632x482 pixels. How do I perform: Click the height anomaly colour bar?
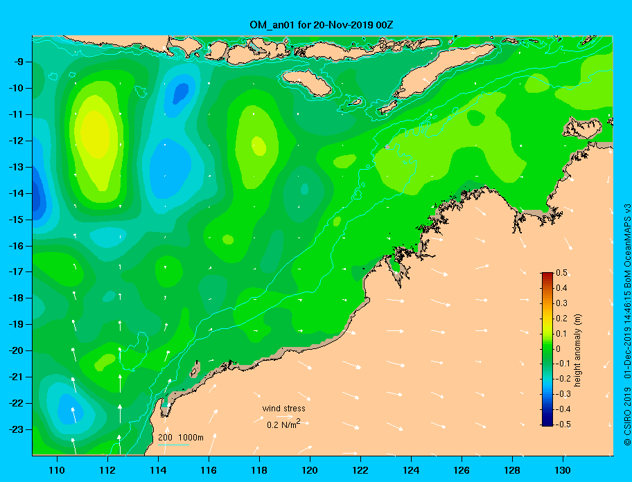pyautogui.click(x=547, y=349)
